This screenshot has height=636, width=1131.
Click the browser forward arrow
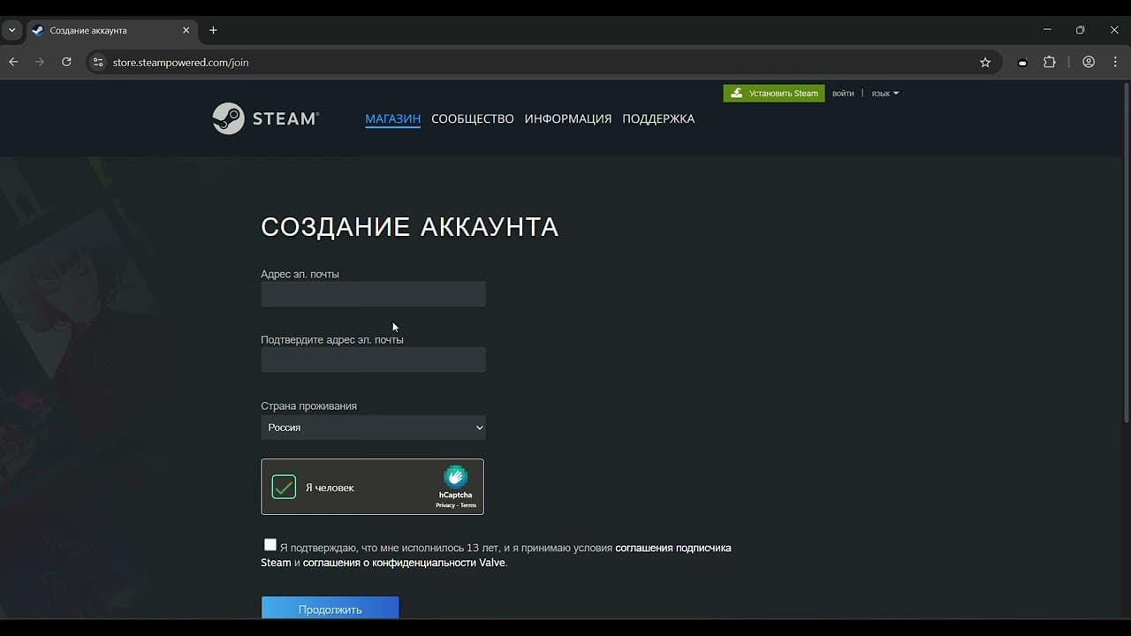point(40,62)
